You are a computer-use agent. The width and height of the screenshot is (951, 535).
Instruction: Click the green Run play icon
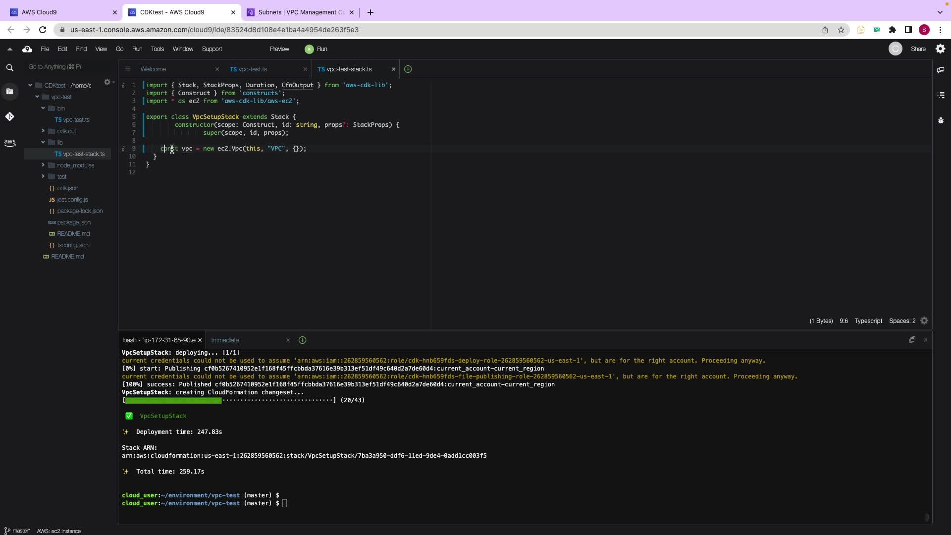(x=309, y=49)
